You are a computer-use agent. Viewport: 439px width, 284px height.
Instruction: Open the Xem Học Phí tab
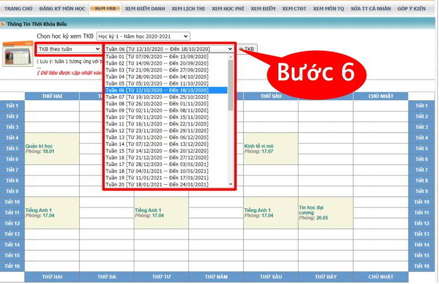(x=228, y=9)
